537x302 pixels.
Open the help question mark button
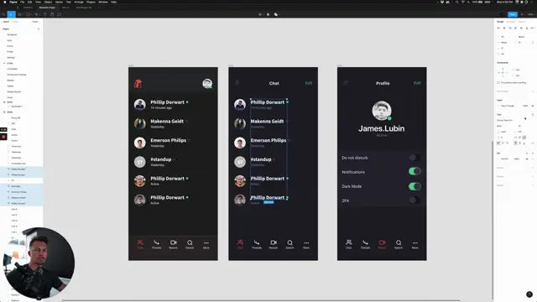tap(529, 294)
